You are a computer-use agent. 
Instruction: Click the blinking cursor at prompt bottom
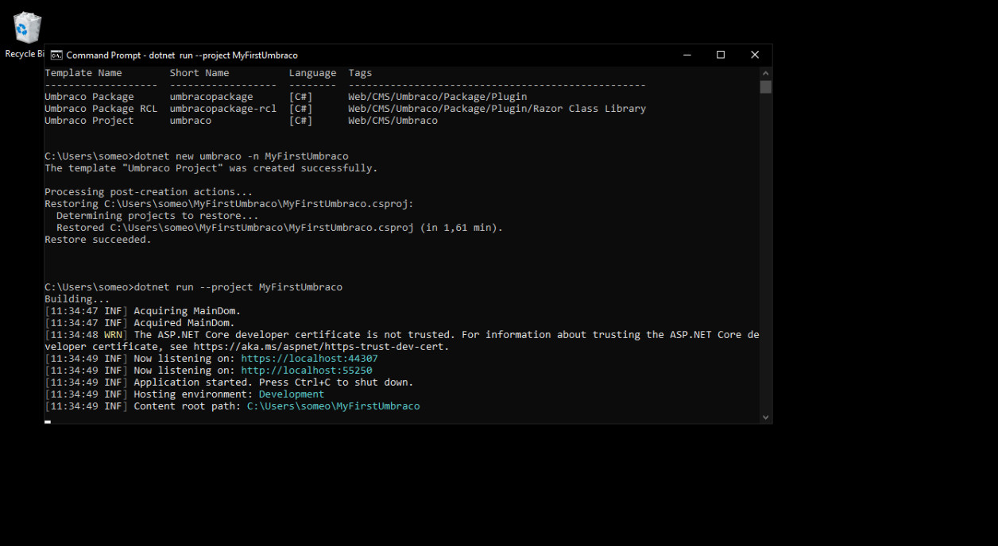pyautogui.click(x=48, y=421)
